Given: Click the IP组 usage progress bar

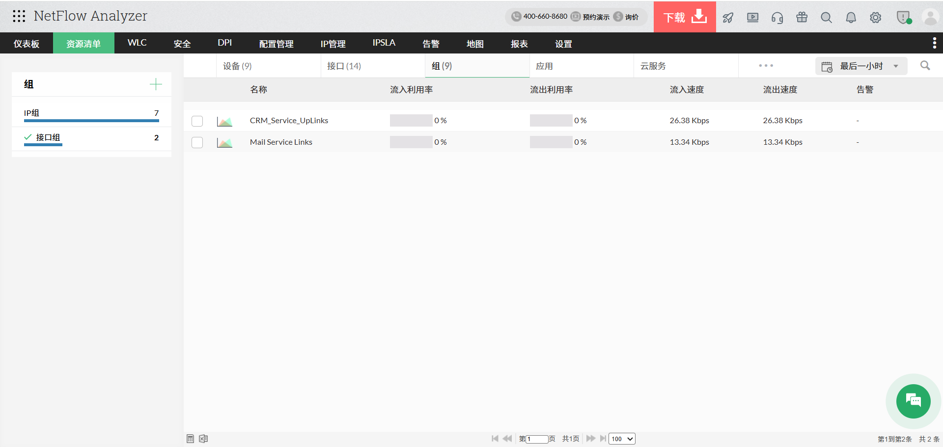Looking at the screenshot, I should tap(91, 121).
